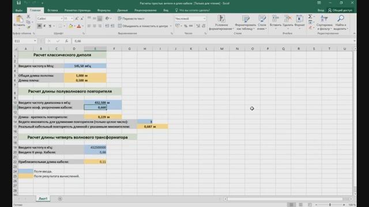Open the fill color dropdown arrow
Image resolution: width=369 pixels, height=207 pixels.
point(74,26)
